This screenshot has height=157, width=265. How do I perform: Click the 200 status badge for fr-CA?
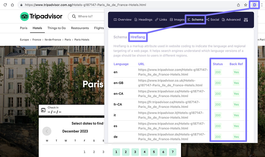click(x=218, y=105)
